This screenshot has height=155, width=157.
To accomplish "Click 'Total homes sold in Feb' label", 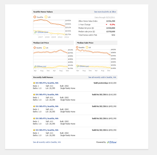I will pyautogui.click(x=88, y=35).
